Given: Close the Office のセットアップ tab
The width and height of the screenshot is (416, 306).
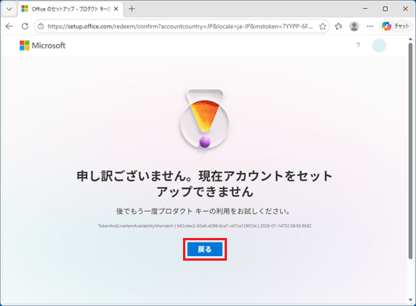Looking at the screenshot, I should [116, 9].
